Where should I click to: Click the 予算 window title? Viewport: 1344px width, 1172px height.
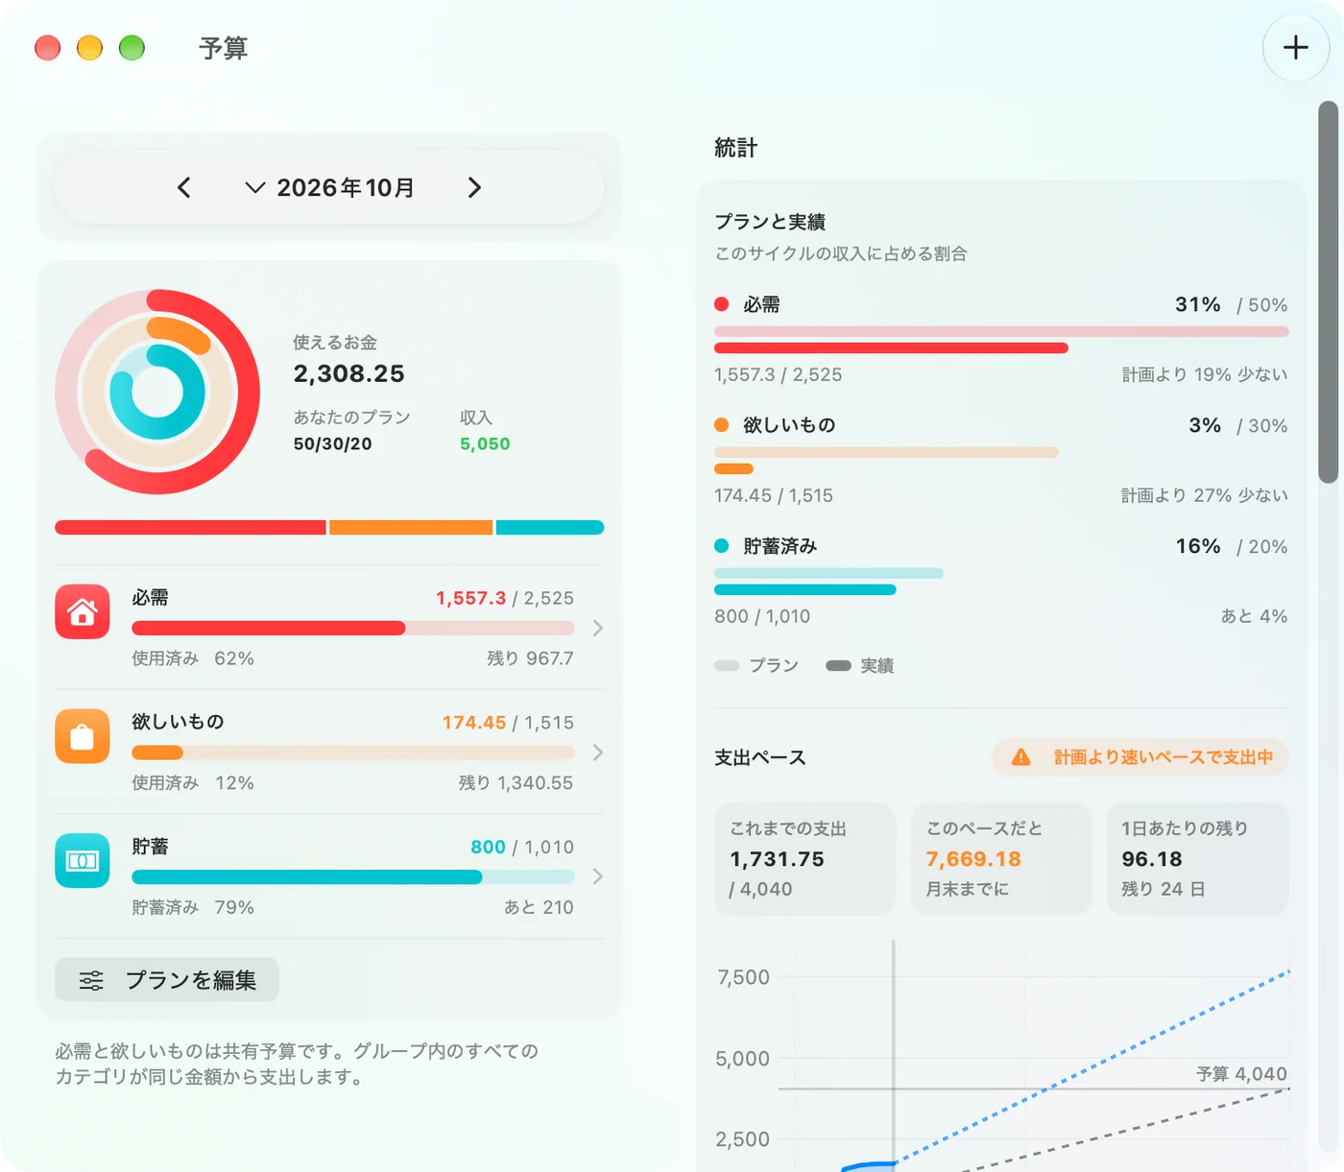pos(224,48)
